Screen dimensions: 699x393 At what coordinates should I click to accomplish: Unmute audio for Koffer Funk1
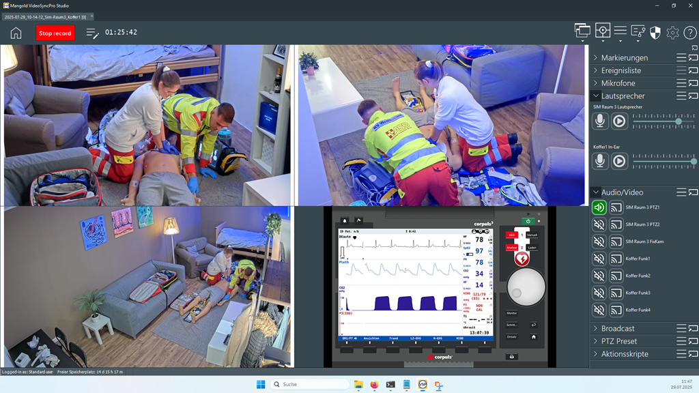coord(599,259)
